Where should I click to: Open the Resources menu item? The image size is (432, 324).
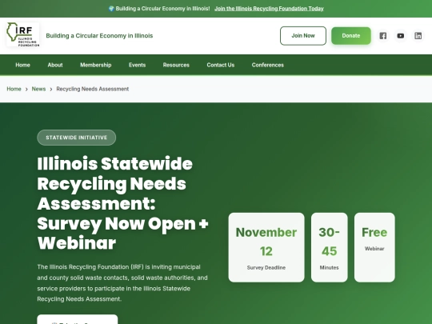pyautogui.click(x=176, y=65)
